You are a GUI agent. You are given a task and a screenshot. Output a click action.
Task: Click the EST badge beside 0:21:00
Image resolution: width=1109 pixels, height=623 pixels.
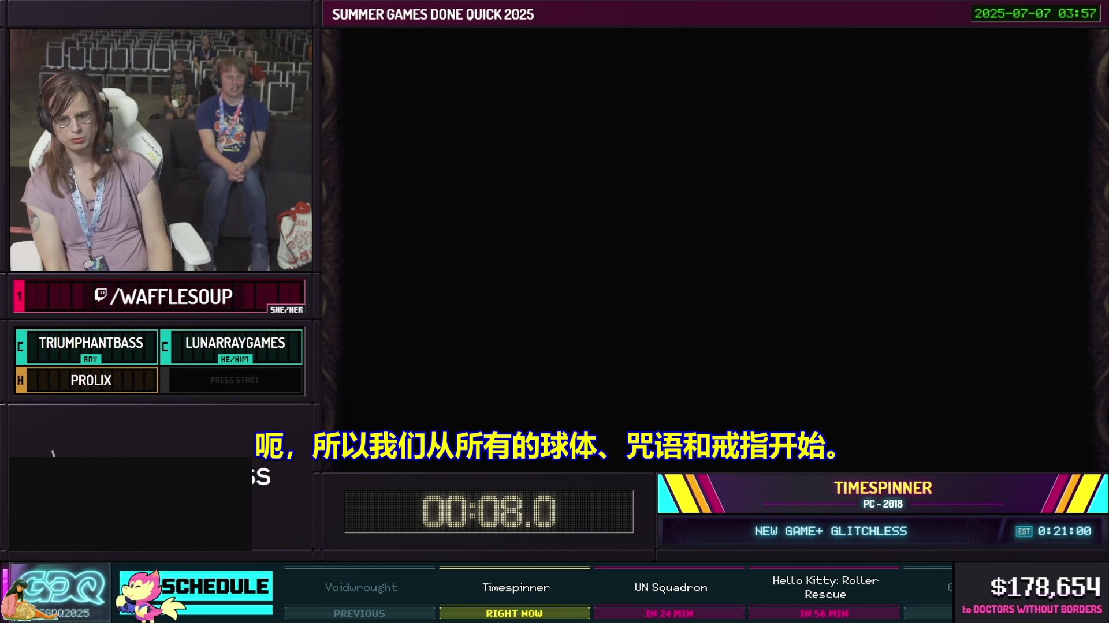[1024, 531]
